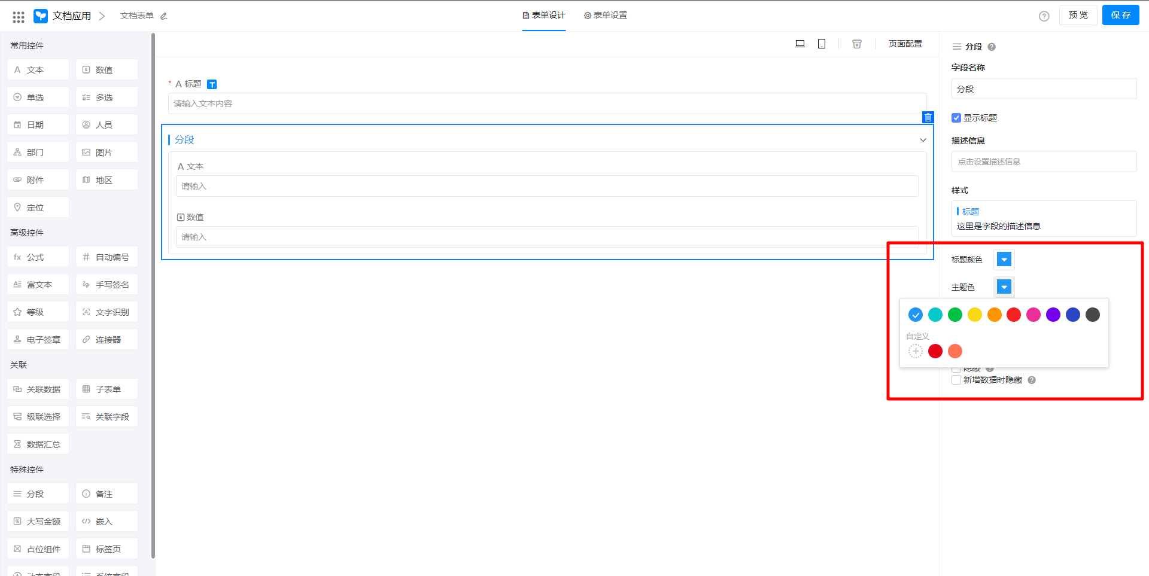Screen dimensions: 1149x576
Task: Click add custom color plus icon
Action: pos(916,351)
